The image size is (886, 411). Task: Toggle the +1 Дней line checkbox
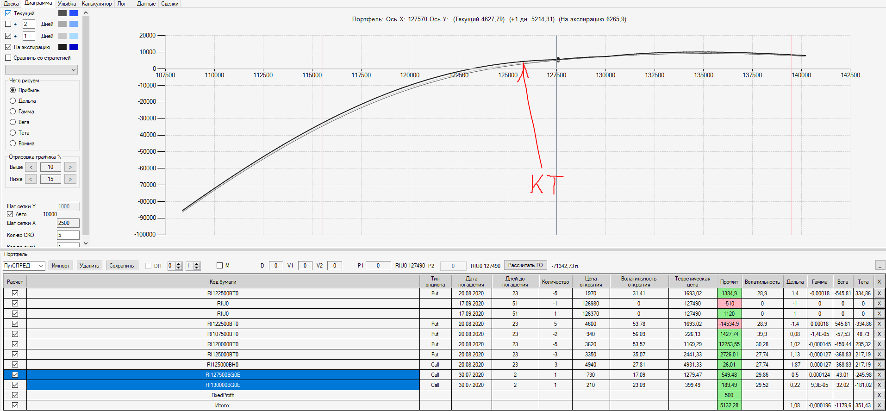tap(8, 36)
